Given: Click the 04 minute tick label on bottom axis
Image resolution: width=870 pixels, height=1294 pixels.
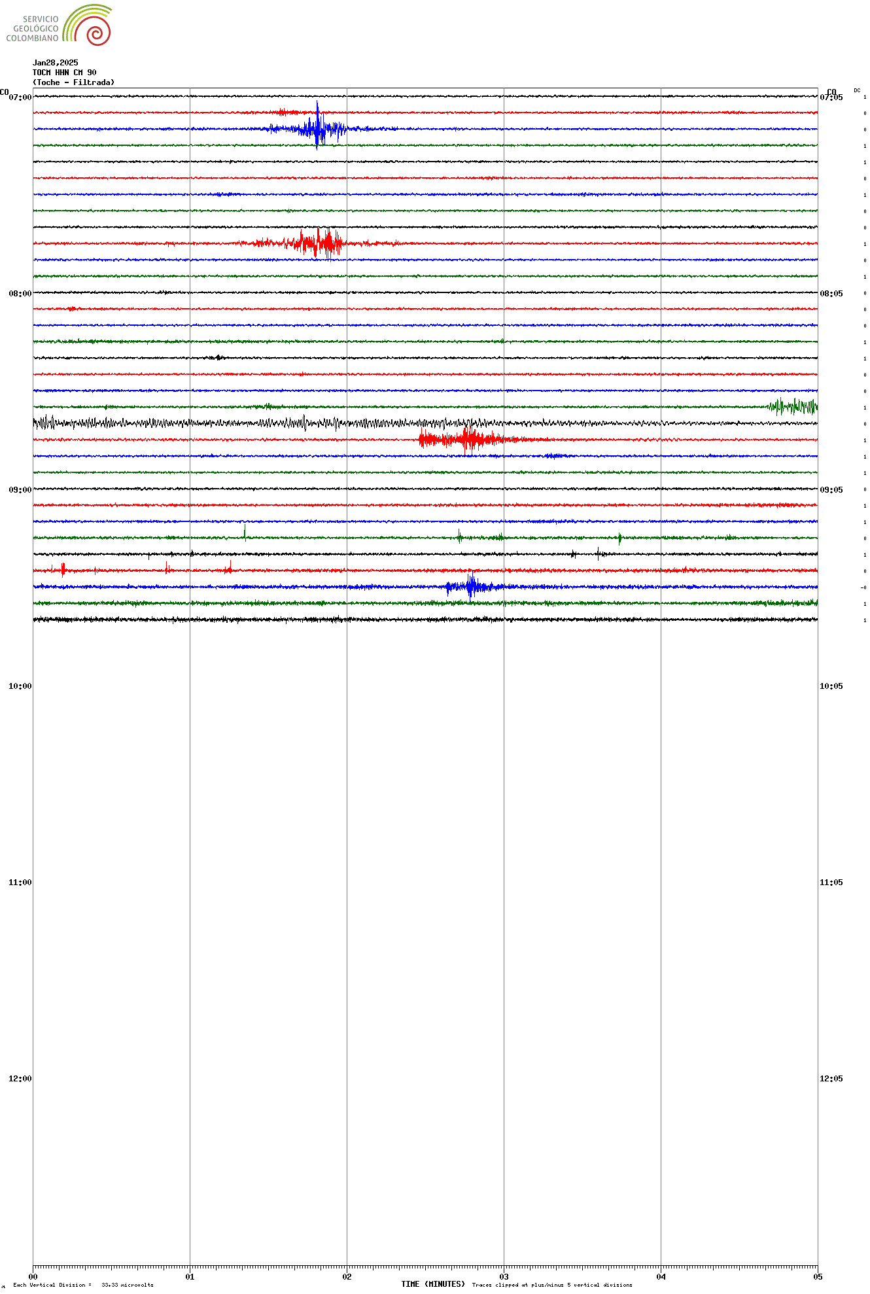Looking at the screenshot, I should tap(661, 1276).
